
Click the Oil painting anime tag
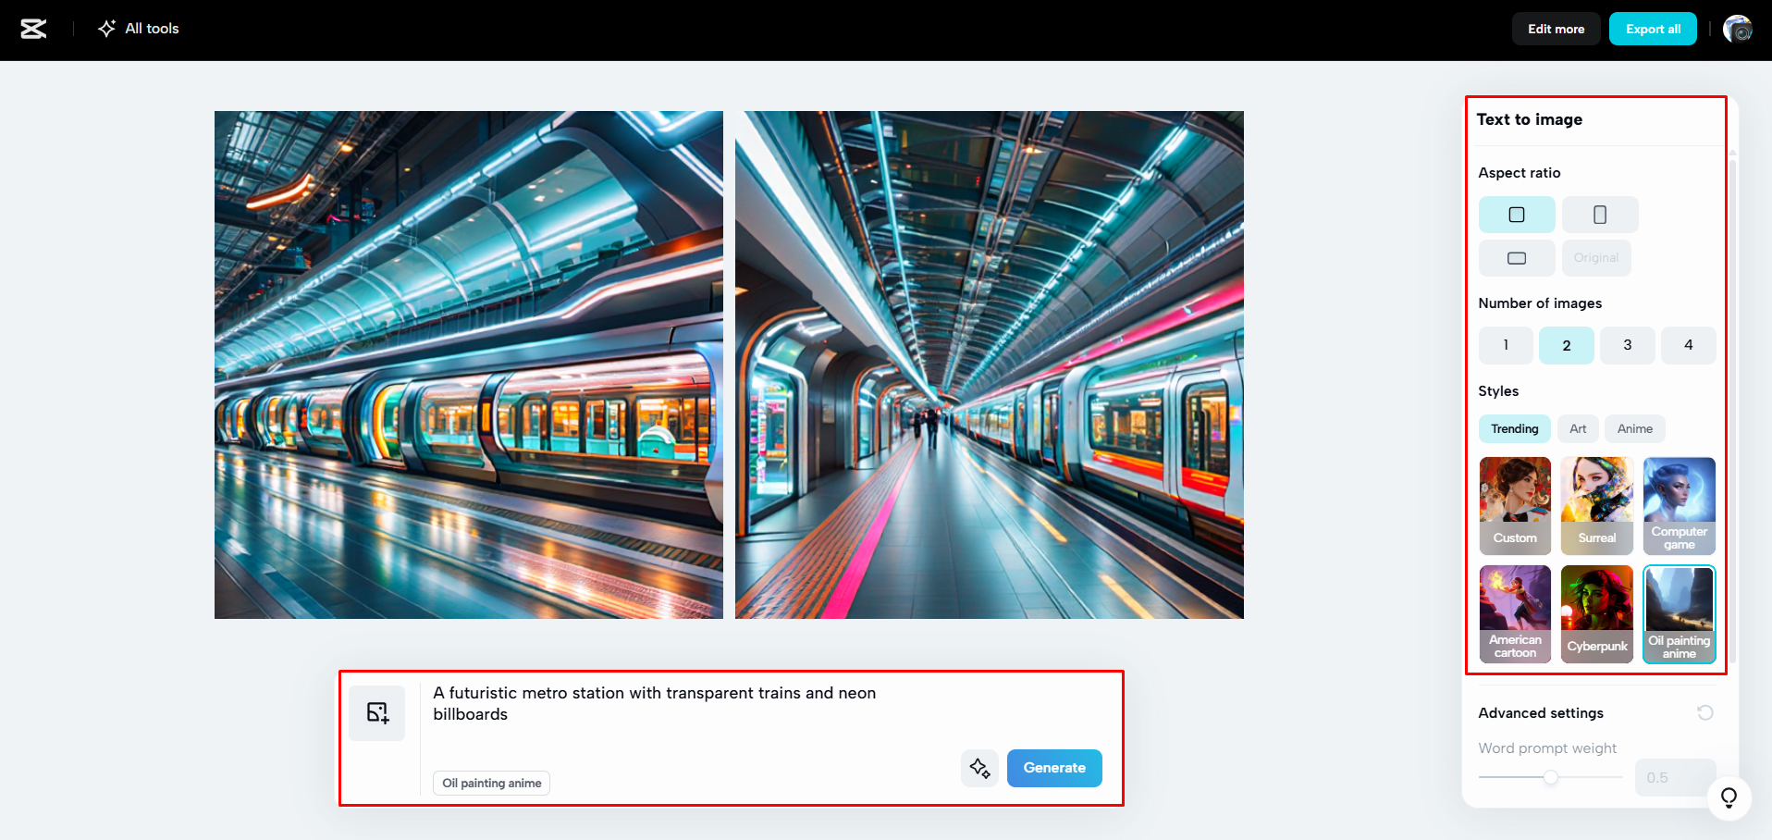coord(492,783)
